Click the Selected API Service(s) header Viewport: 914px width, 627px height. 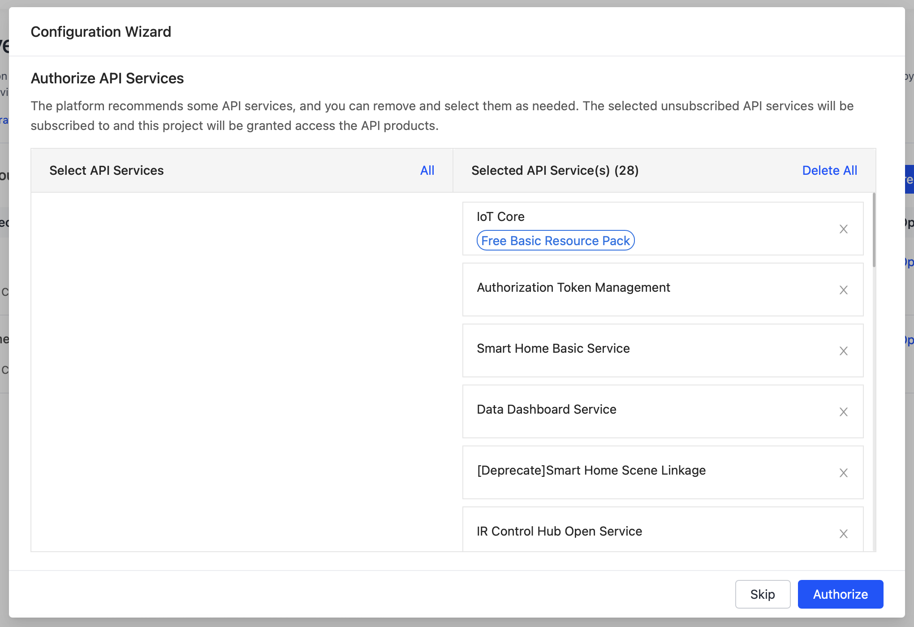555,170
